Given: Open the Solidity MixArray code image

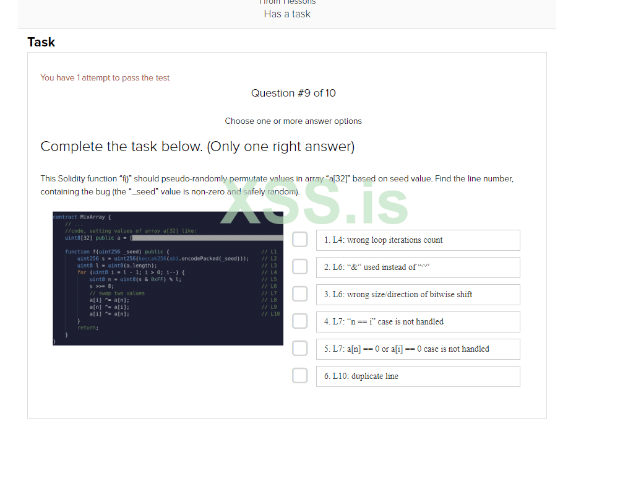Looking at the screenshot, I should tap(168, 278).
